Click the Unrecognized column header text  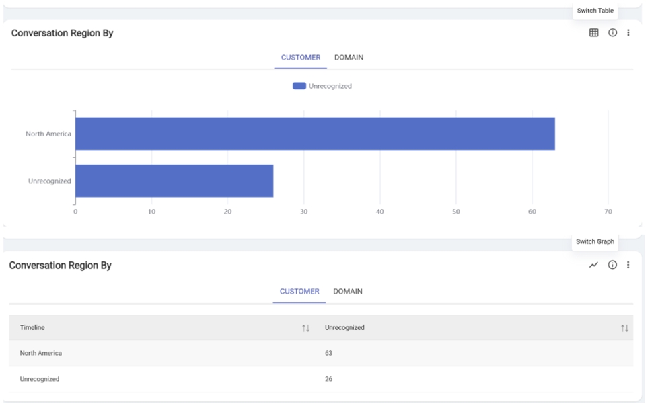click(344, 327)
